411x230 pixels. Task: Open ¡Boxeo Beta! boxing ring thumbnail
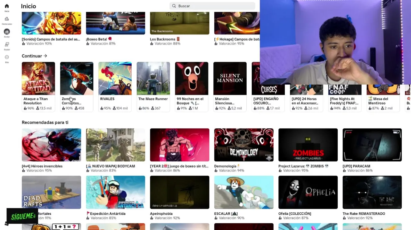pos(115,23)
